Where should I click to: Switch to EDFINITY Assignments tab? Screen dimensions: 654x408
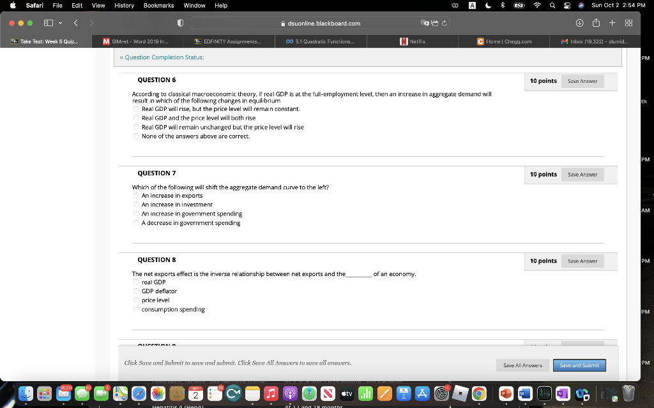(229, 41)
